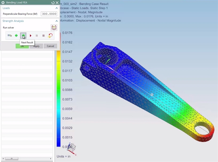Pause the result animation
This screenshot has height=162, width=218.
point(37,35)
